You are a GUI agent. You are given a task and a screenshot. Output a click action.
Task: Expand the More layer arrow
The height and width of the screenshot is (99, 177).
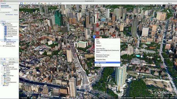coord(2,84)
